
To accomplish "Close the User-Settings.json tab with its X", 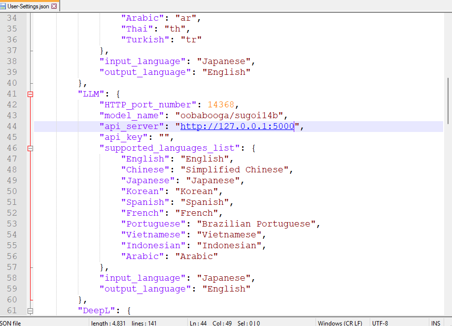I will (x=54, y=6).
